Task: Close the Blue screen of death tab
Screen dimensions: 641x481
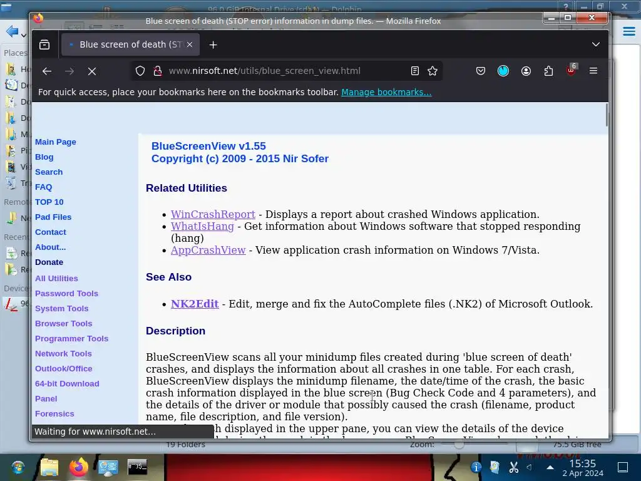Action: point(190,44)
